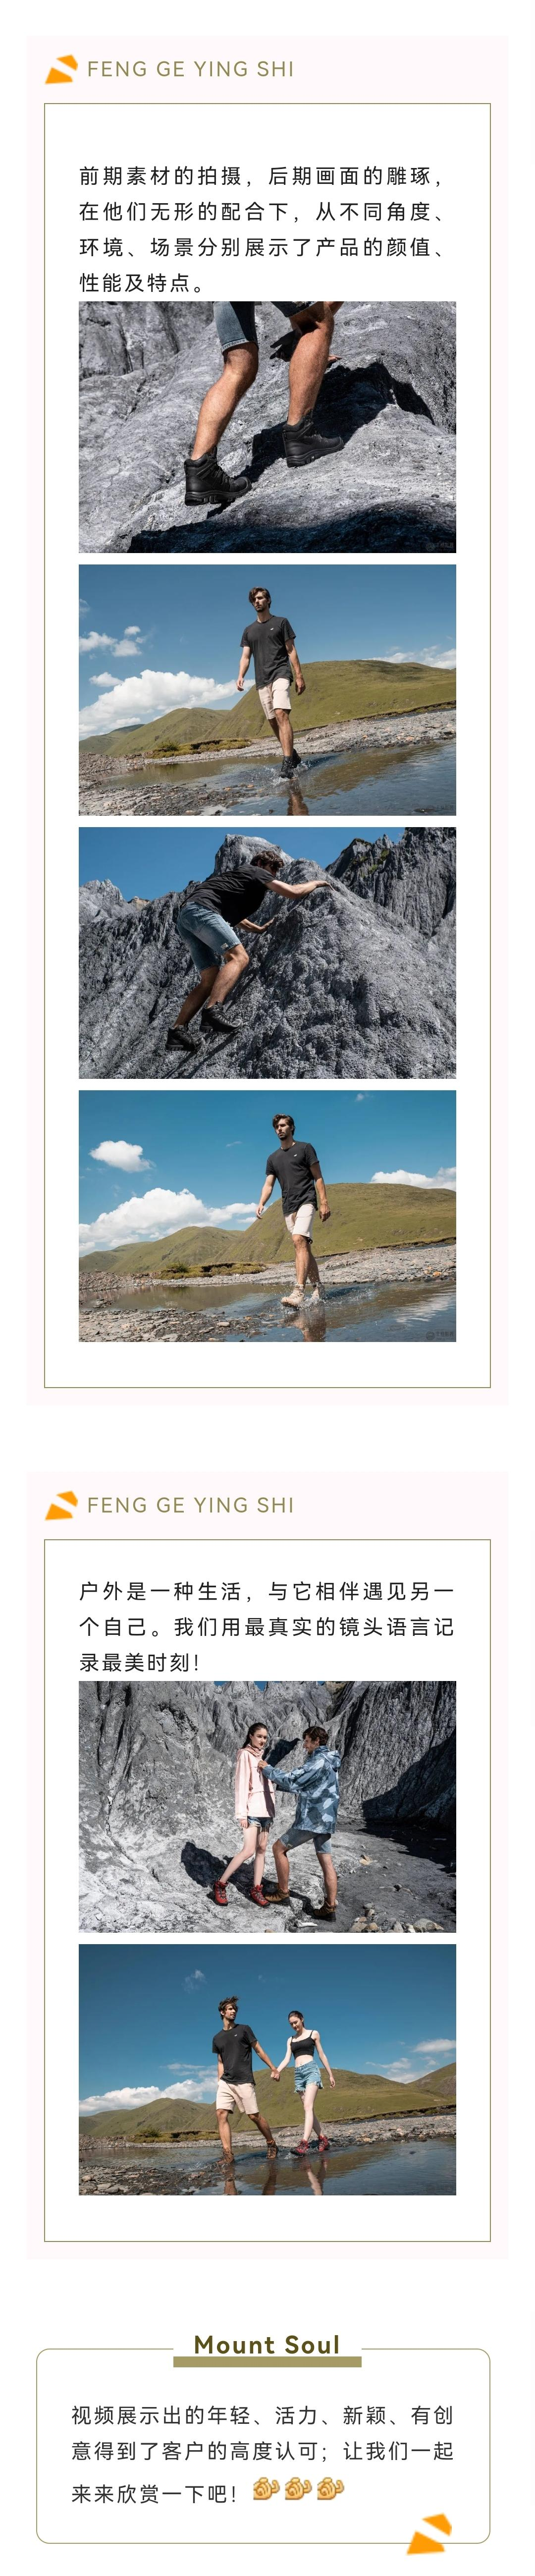Screen dimensions: 535x2576
Task: Click the orange logo beside first FENG GE YING SHI
Action: (61, 69)
